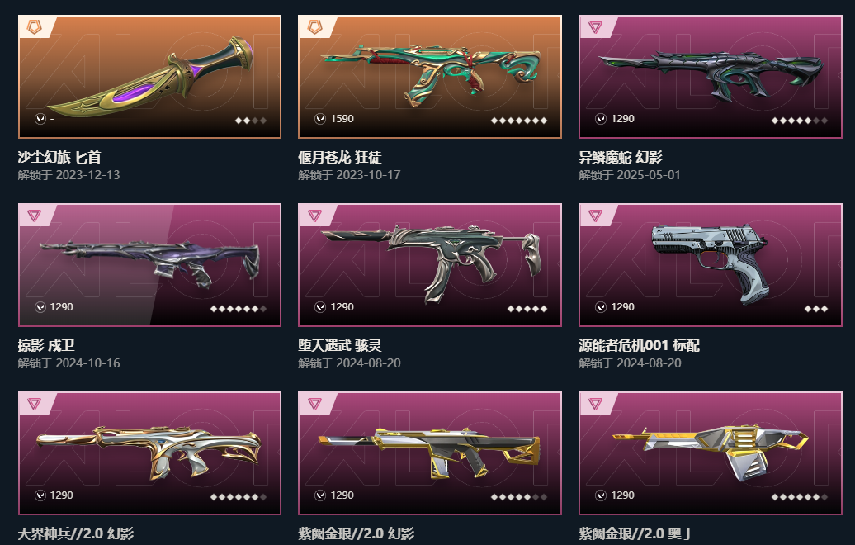Viewport: 855px width, 545px height.
Task: Open the 沙尘幻旅 匕首 dagger skin thumbnail
Action: [150, 77]
